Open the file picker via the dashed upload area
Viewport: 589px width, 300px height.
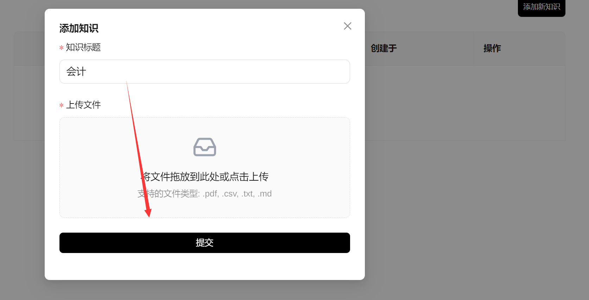coord(205,167)
